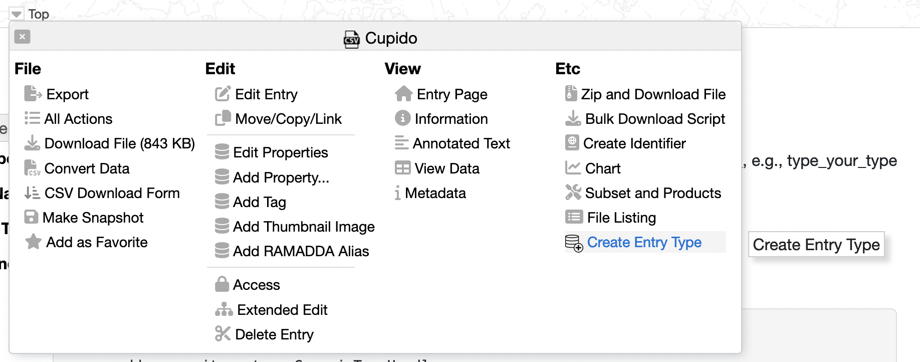Click the Create Identifier globe icon
920x362 pixels.
click(x=572, y=142)
